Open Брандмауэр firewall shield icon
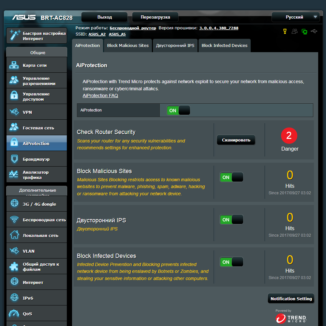Image resolution: width=326 pixels, height=326 pixels. (14, 159)
